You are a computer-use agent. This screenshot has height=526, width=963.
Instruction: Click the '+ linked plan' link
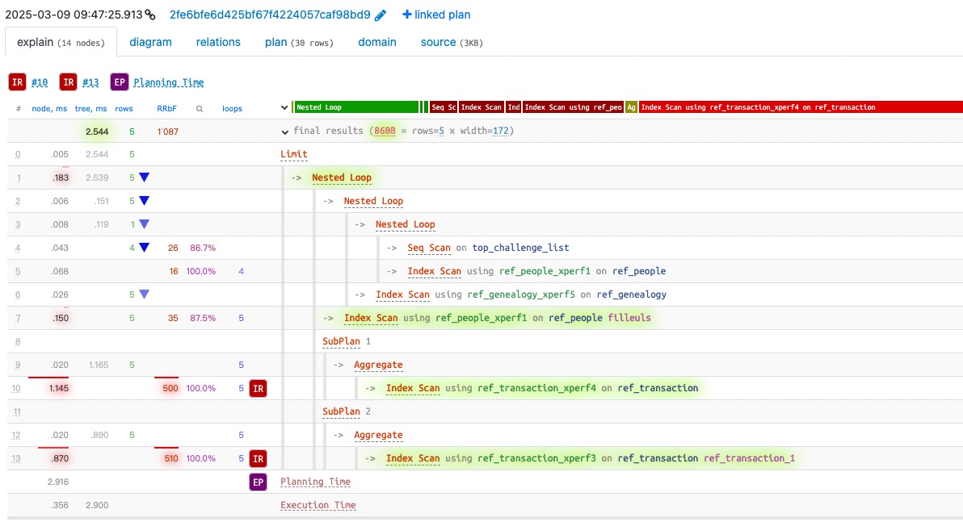coord(436,15)
